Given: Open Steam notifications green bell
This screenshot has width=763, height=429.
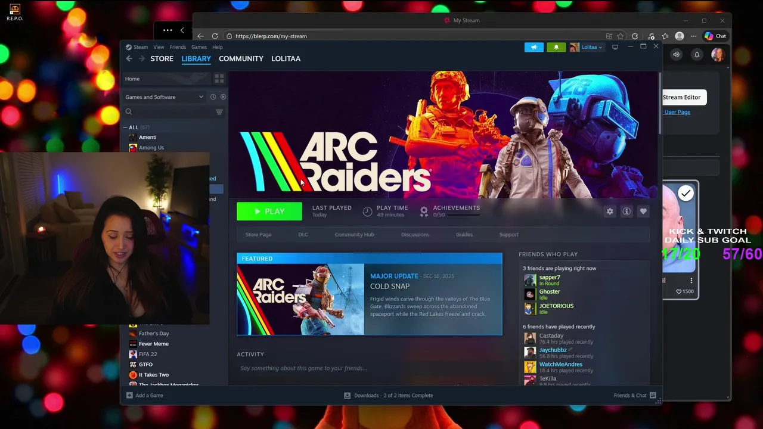Looking at the screenshot, I should 556,47.
